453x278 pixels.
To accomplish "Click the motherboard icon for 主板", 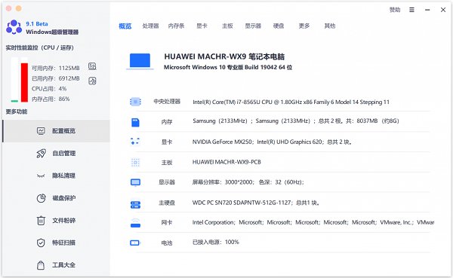I will pyautogui.click(x=135, y=163).
